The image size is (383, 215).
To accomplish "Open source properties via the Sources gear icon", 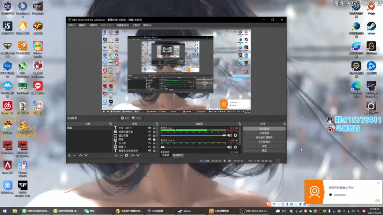I will (126, 155).
